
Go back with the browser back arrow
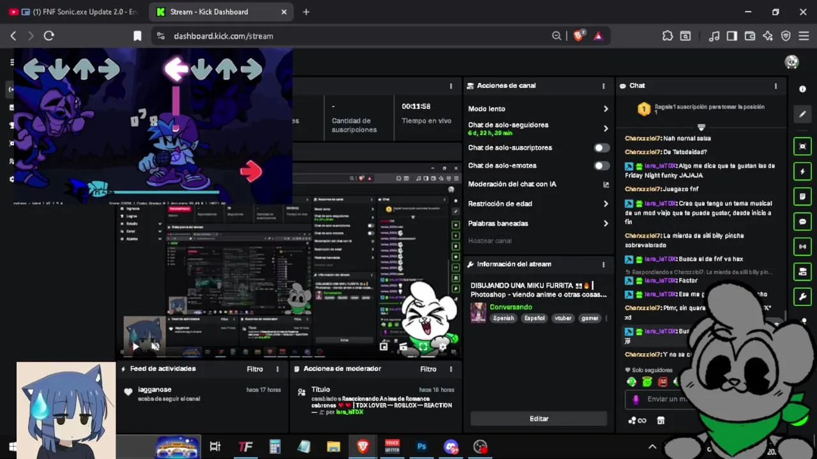pos(13,36)
